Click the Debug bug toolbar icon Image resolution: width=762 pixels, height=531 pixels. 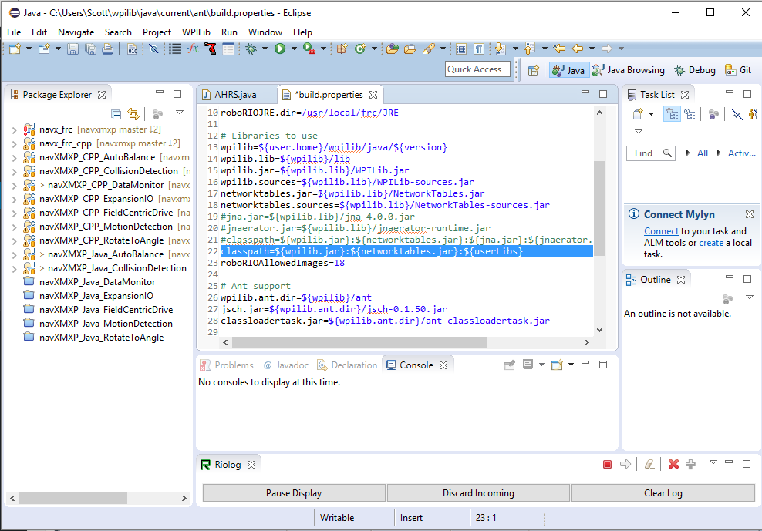(x=251, y=49)
